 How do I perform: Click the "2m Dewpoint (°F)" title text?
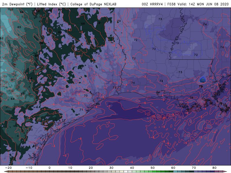pos(17,4)
